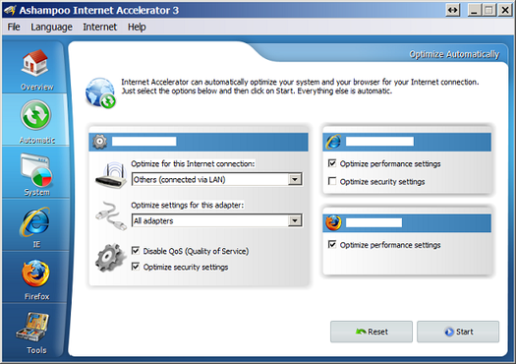This screenshot has width=516, height=364.
Task: Click 'Optimize for this Internet connection:' label
Action: click(193, 163)
